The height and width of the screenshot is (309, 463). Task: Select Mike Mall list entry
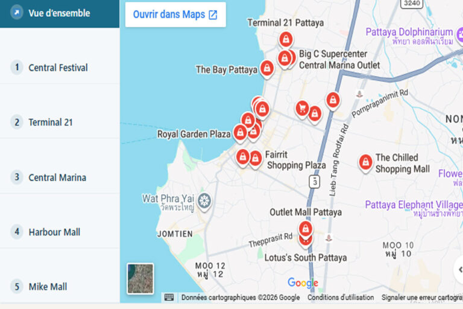(60, 287)
